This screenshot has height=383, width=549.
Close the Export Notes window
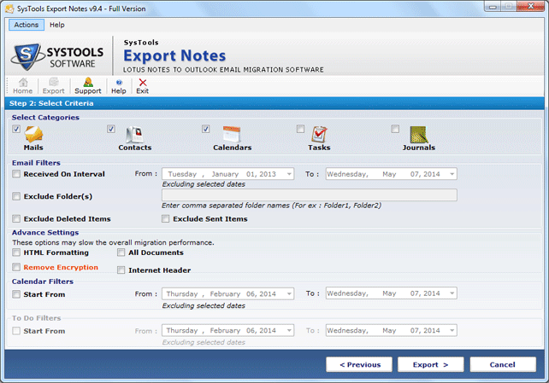click(x=530, y=7)
